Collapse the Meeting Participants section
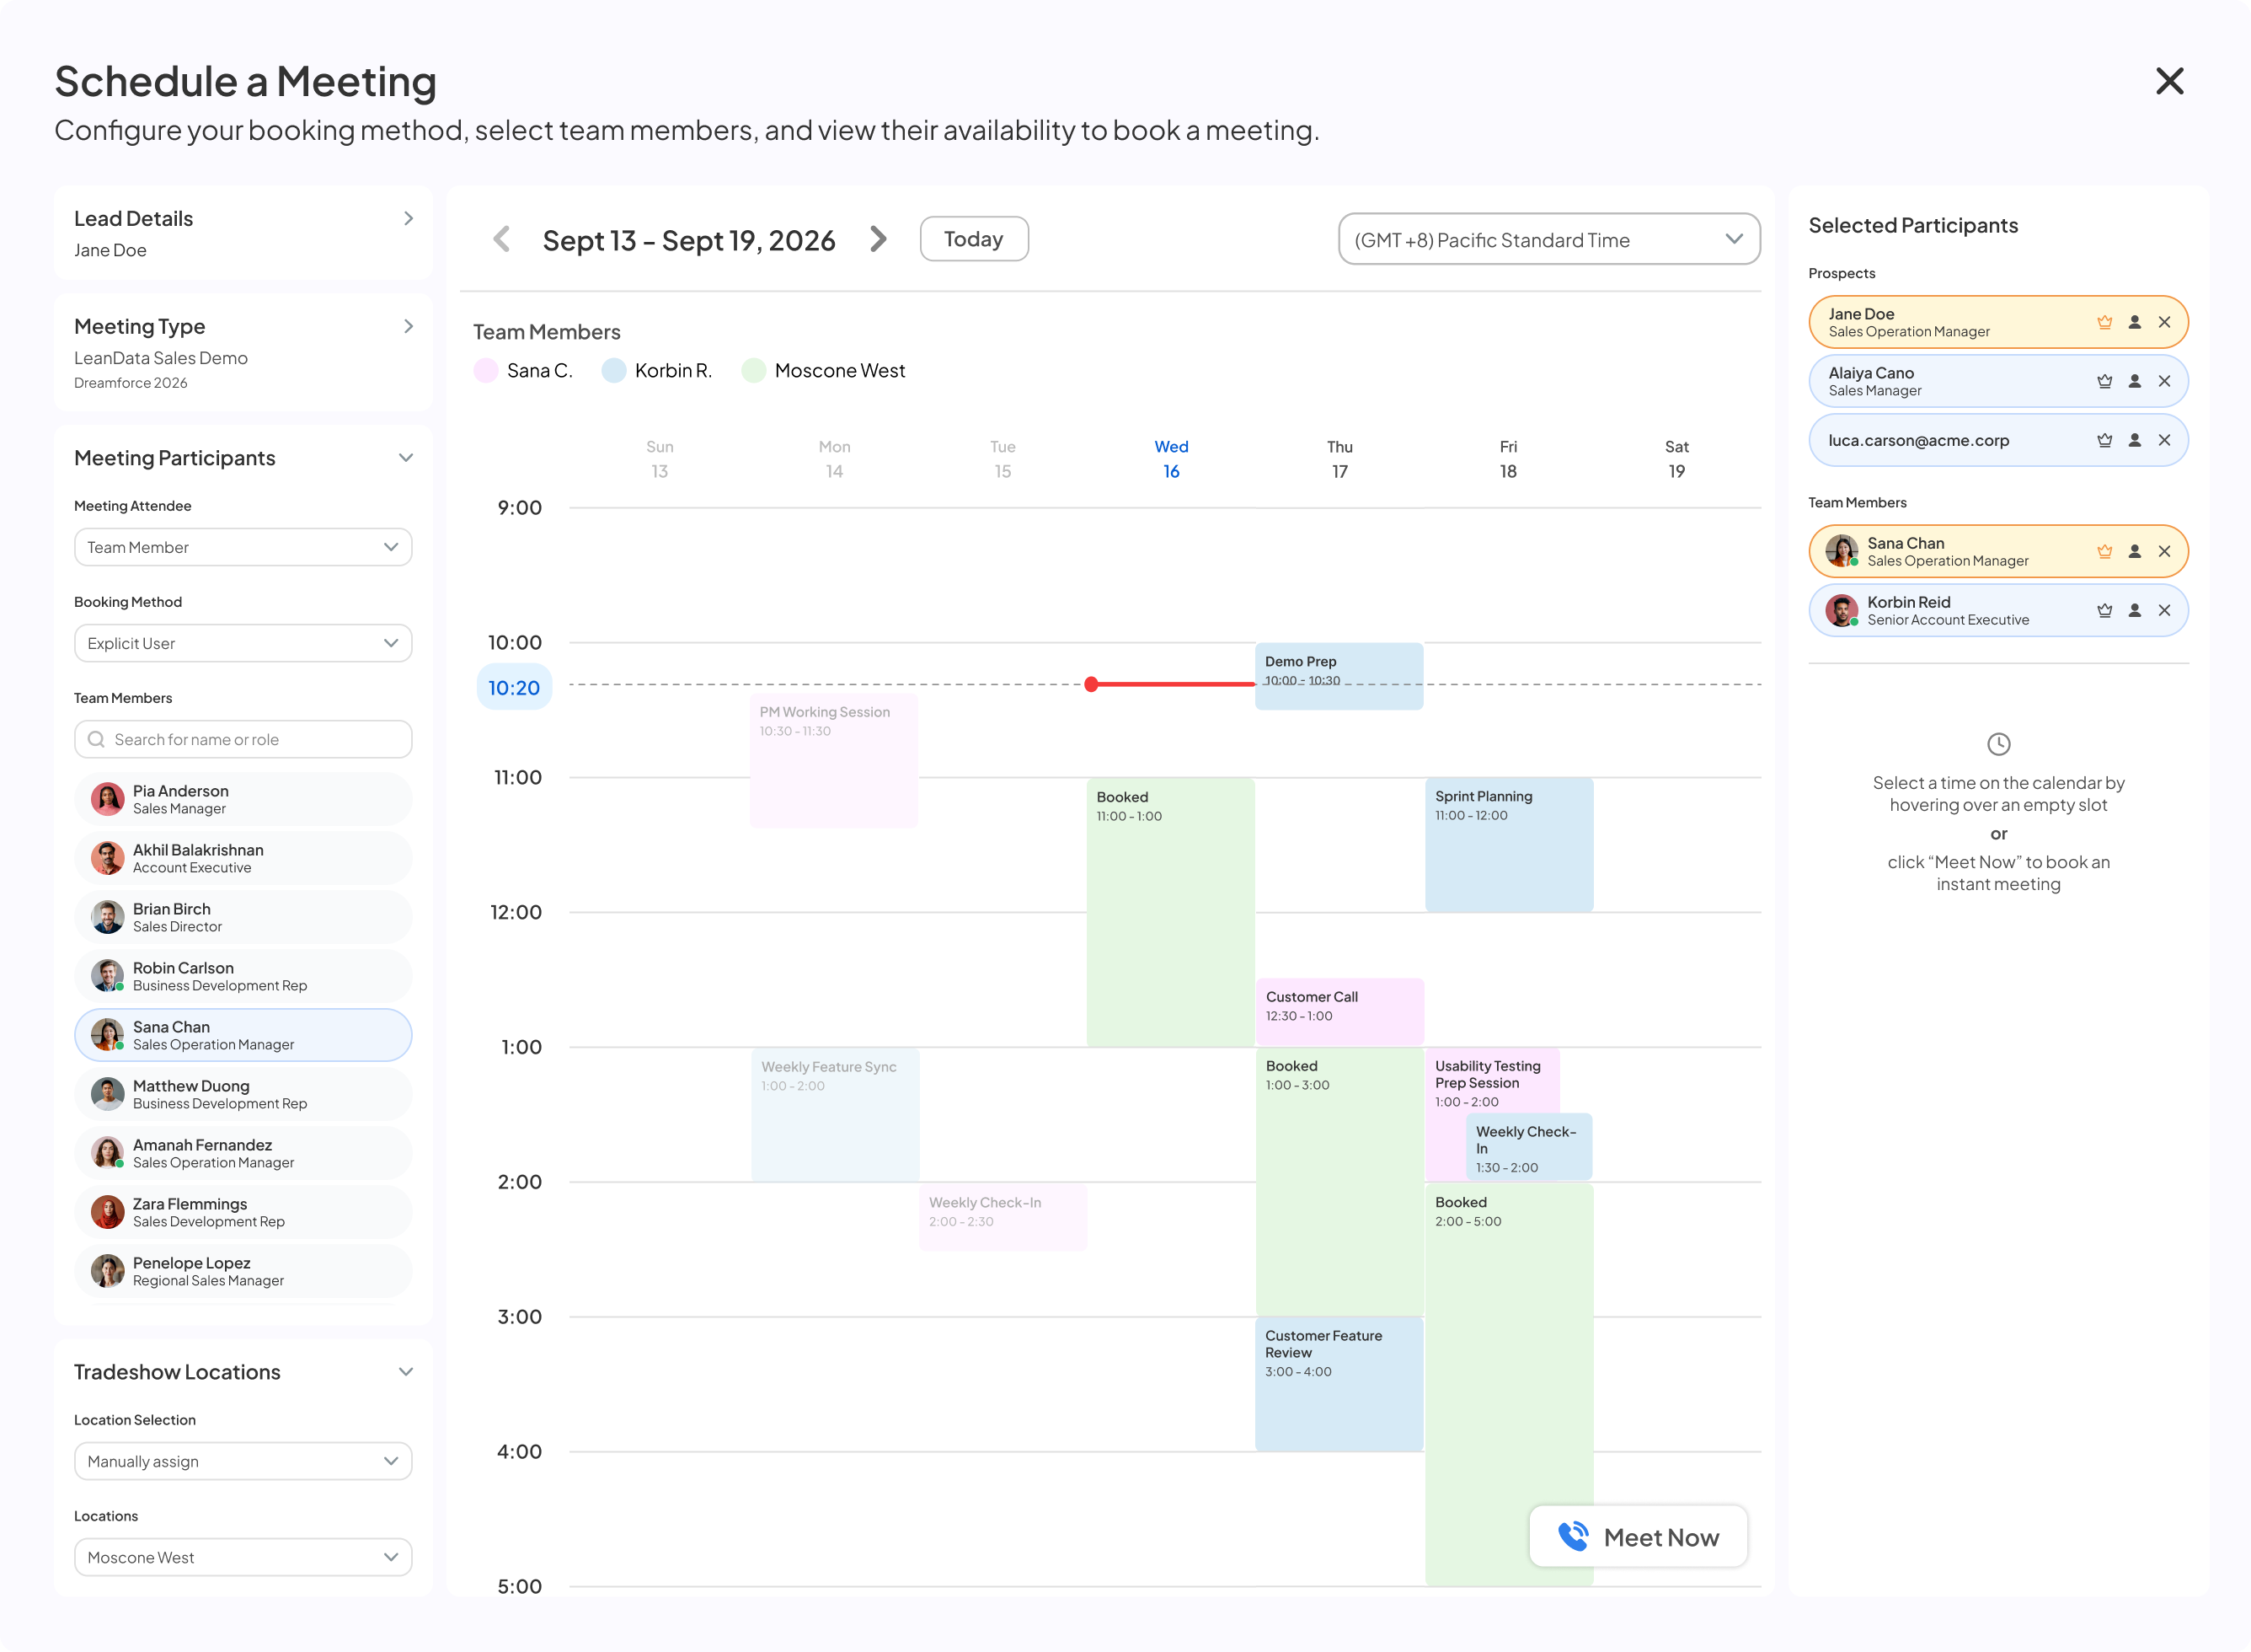2251x1652 pixels. (406, 458)
